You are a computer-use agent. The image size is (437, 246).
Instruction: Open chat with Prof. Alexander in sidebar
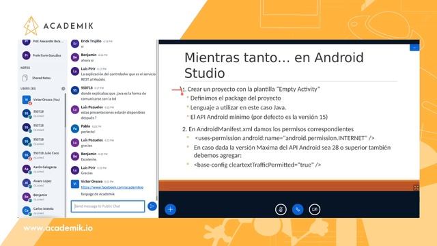pos(42,42)
